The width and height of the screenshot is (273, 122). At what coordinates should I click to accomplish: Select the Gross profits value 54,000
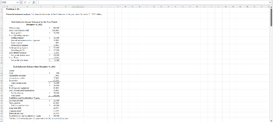[56, 33]
